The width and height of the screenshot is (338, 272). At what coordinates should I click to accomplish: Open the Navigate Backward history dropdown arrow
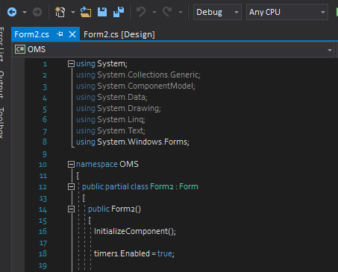click(x=25, y=12)
